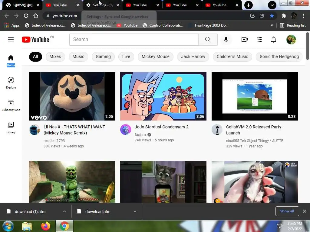This screenshot has height=232, width=310.
Task: Click the browser forward arrow
Action: click(16, 16)
